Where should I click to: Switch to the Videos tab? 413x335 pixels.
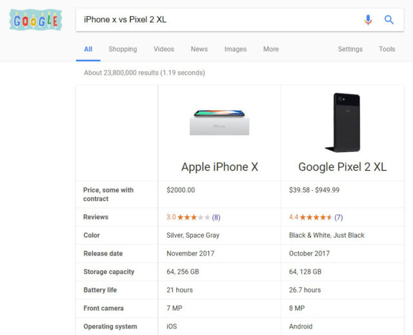pyautogui.click(x=164, y=49)
